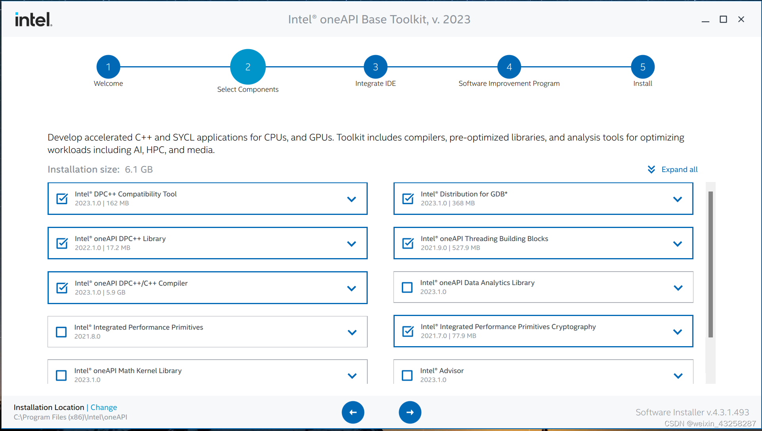
Task: Uncheck Intel DPC++ Compatibility Tool checkbox
Action: click(62, 199)
